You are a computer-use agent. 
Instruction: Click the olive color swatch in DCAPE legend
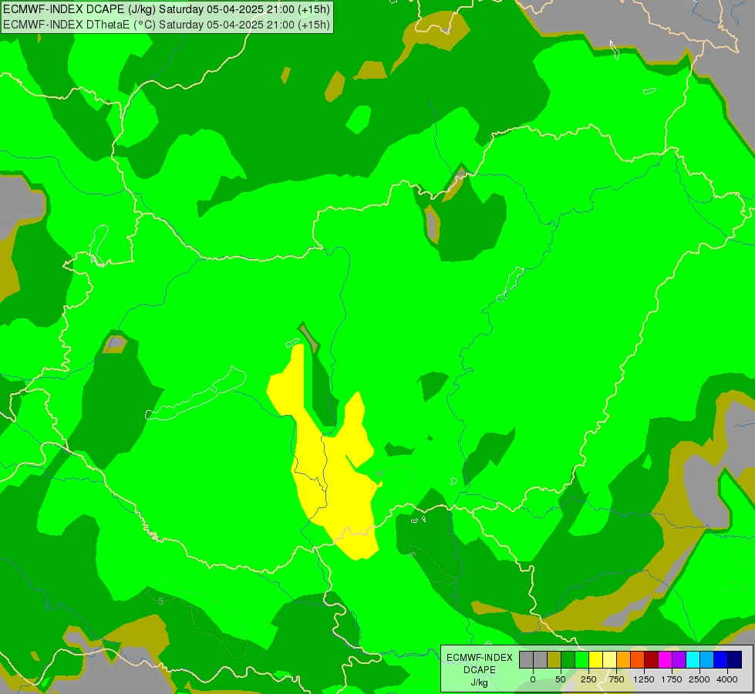pos(554,660)
